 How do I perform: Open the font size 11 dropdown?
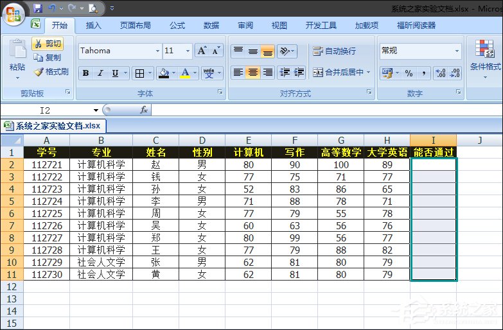coord(188,51)
